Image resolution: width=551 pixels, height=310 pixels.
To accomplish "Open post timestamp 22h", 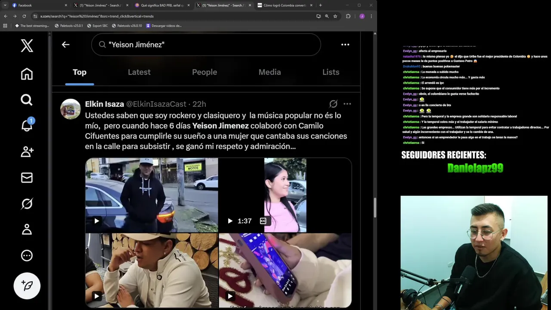I will 199,104.
